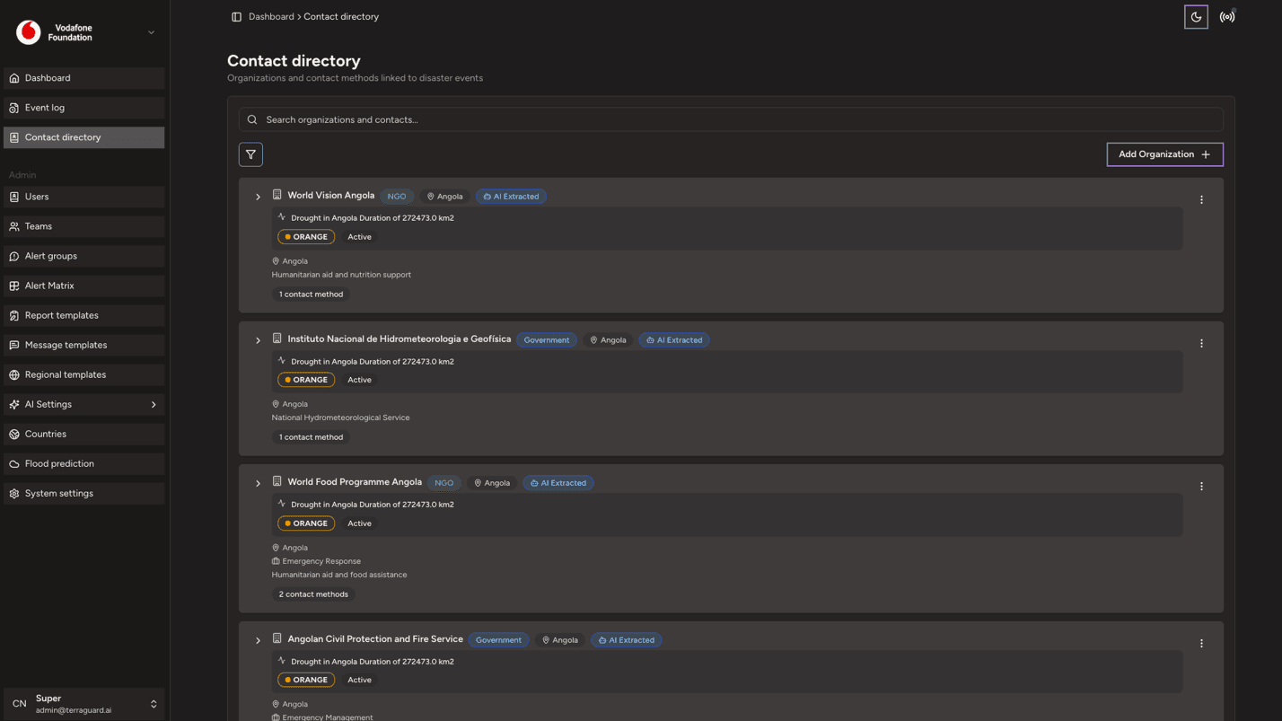Image resolution: width=1282 pixels, height=721 pixels.
Task: Open the Users admin page
Action: click(x=84, y=197)
